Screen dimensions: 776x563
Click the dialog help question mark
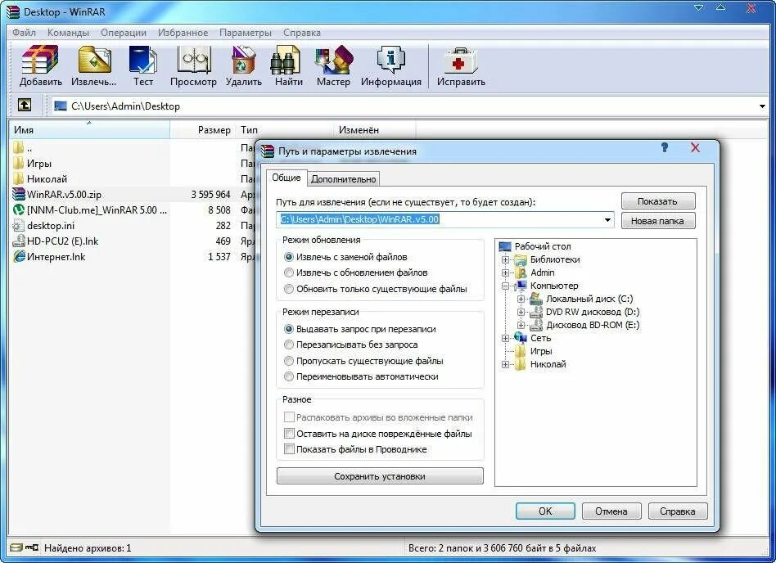click(665, 147)
